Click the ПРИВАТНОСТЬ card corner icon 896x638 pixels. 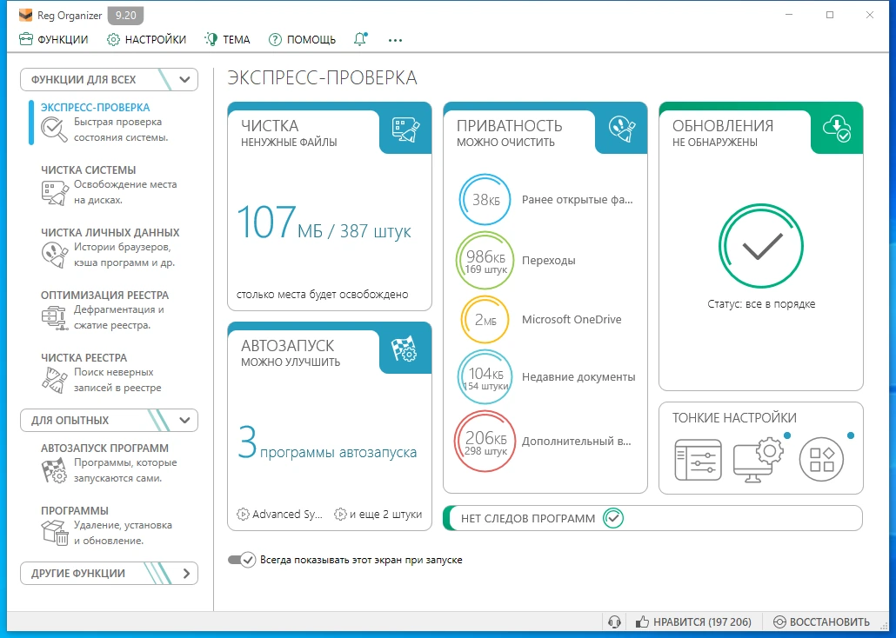622,130
